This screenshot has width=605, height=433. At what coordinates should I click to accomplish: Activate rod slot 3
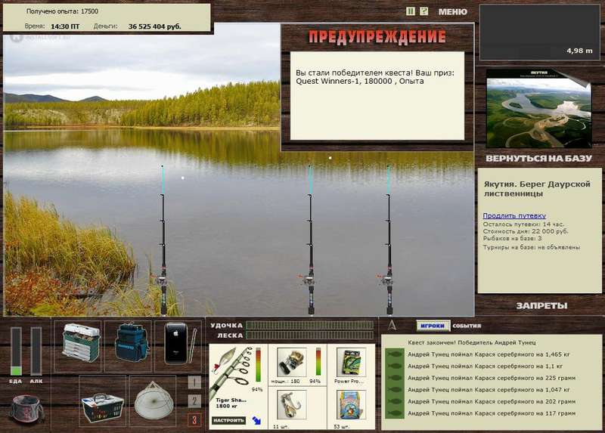(194, 419)
